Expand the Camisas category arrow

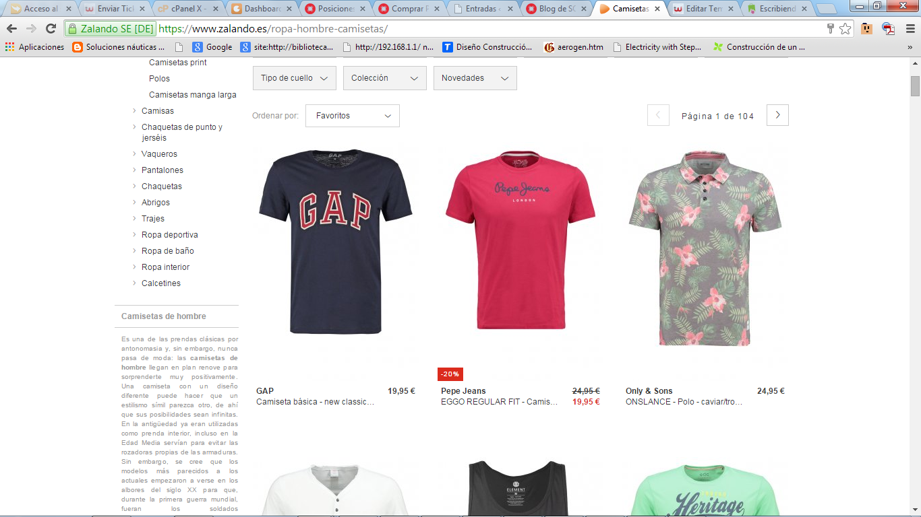(134, 111)
